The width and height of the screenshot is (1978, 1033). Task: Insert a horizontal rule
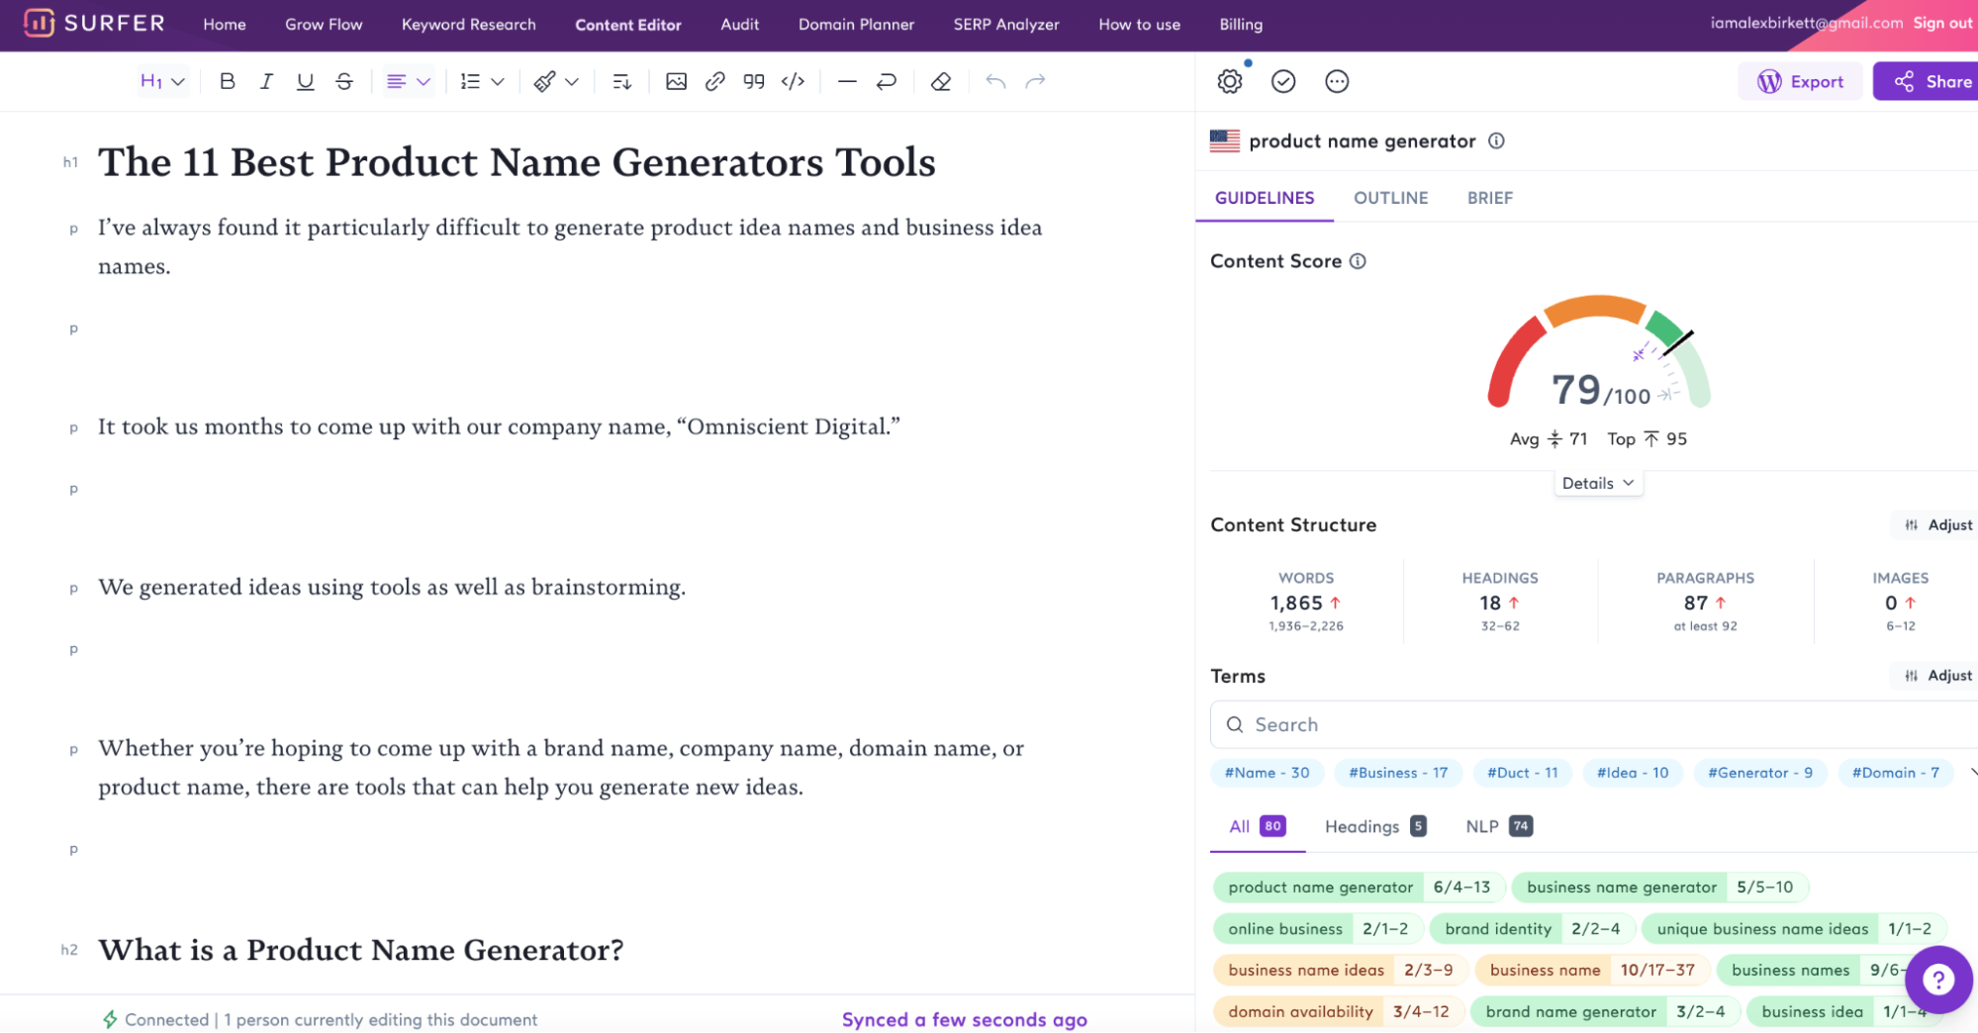846,81
